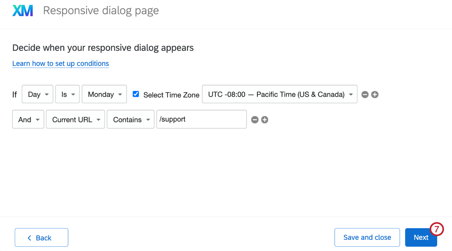
Task: Remove the Current URL condition minus icon
Action: [x=255, y=120]
